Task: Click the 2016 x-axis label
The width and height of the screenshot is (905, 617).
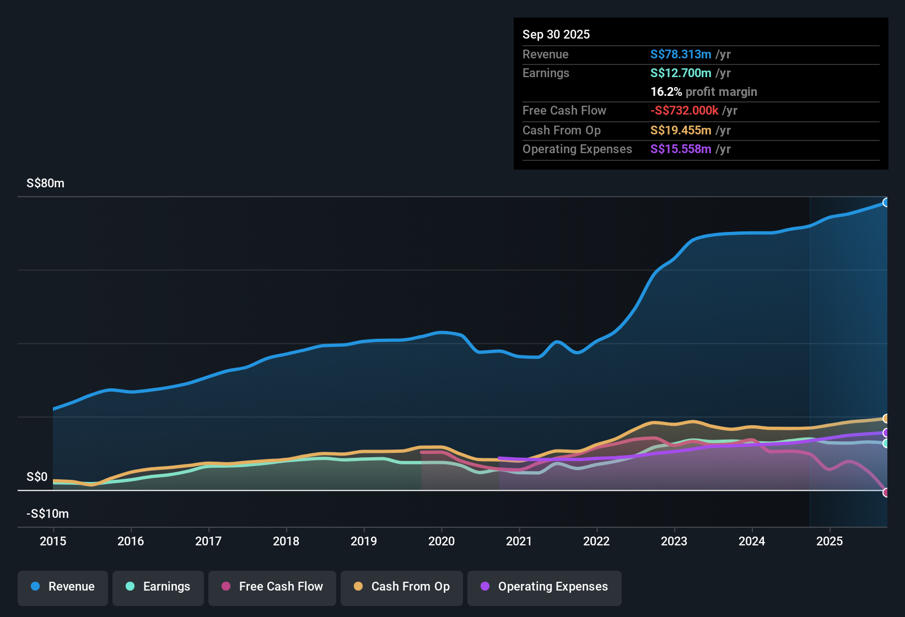Action: click(x=131, y=541)
